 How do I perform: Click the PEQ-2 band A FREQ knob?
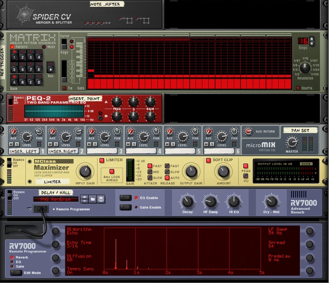click(117, 102)
